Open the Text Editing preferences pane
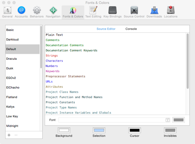This screenshot has width=195, height=144. pyautogui.click(x=93, y=12)
